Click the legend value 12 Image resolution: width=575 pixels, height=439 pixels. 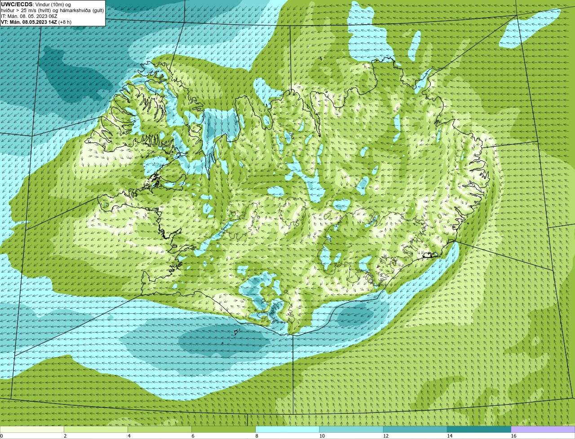(385, 436)
